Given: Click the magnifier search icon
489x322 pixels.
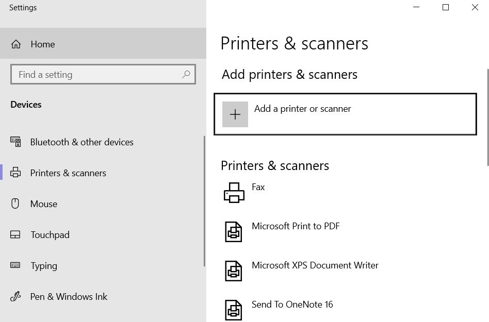Looking at the screenshot, I should [x=186, y=74].
